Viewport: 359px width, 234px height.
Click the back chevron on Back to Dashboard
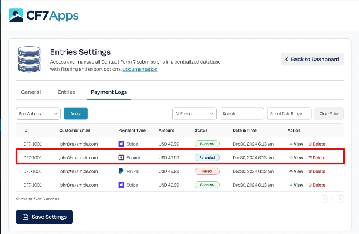pos(287,59)
